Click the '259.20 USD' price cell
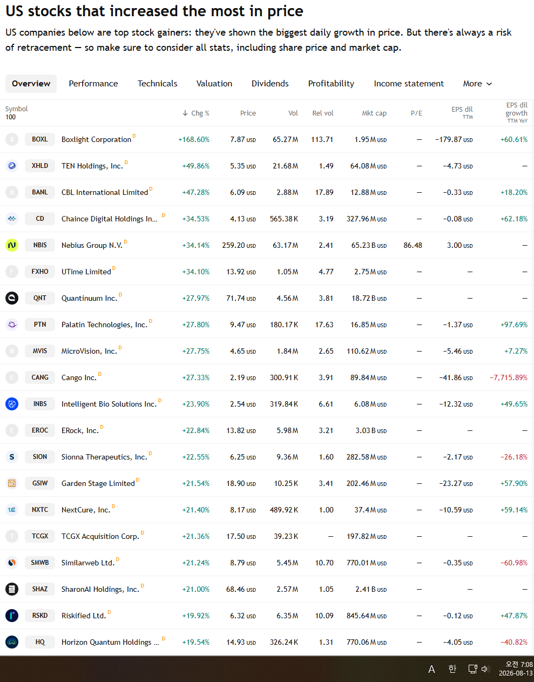 pos(239,245)
